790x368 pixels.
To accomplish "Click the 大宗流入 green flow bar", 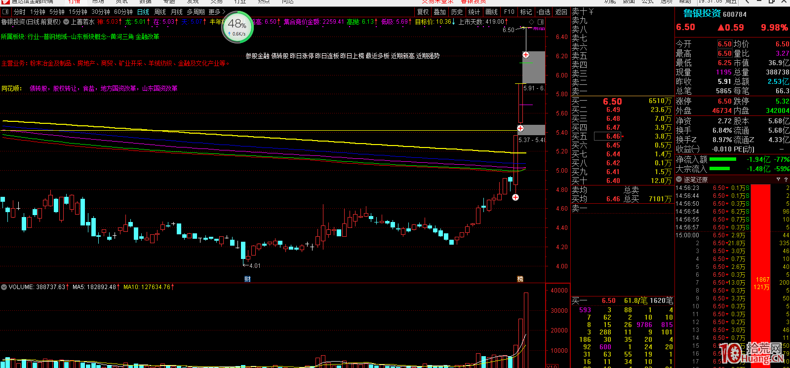I will coord(719,169).
